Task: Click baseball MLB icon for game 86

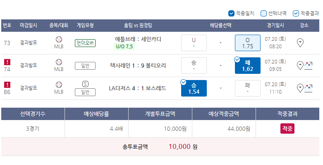Action: pos(59,85)
